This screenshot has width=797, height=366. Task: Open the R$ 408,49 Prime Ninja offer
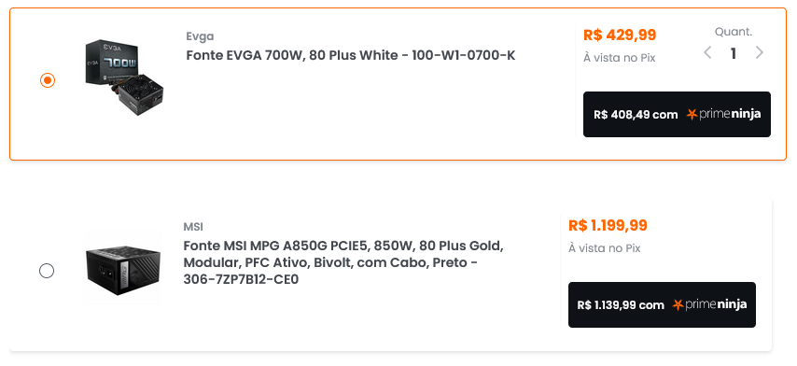pos(677,114)
